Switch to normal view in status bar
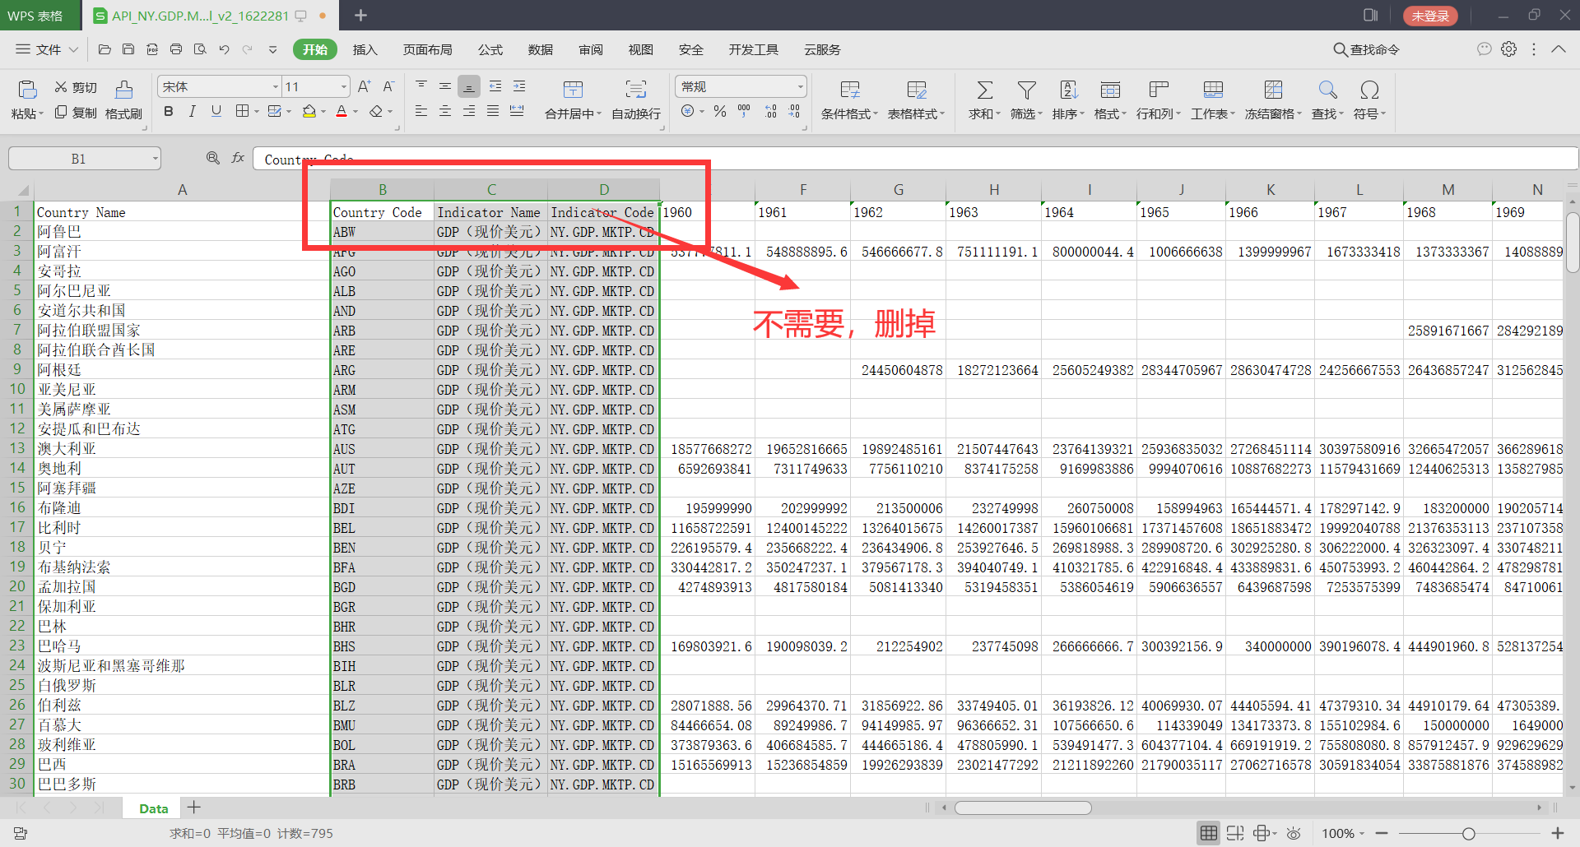 [x=1208, y=833]
